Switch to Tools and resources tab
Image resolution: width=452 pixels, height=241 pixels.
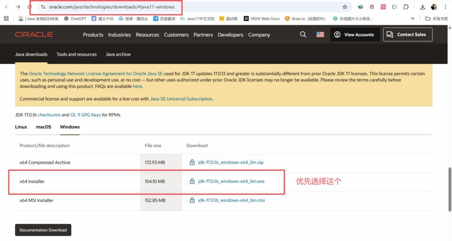tap(77, 54)
